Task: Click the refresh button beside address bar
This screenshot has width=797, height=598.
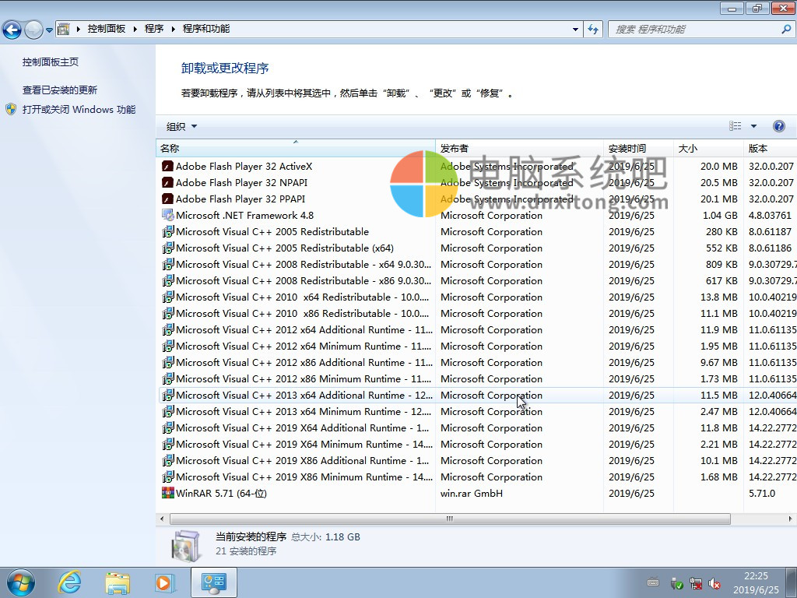Action: 592,29
